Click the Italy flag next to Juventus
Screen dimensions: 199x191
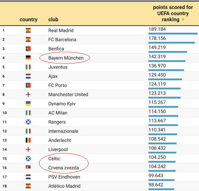tap(28, 67)
